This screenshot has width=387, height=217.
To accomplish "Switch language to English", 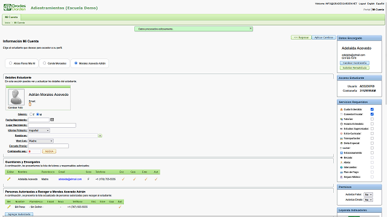I will click(371, 4).
